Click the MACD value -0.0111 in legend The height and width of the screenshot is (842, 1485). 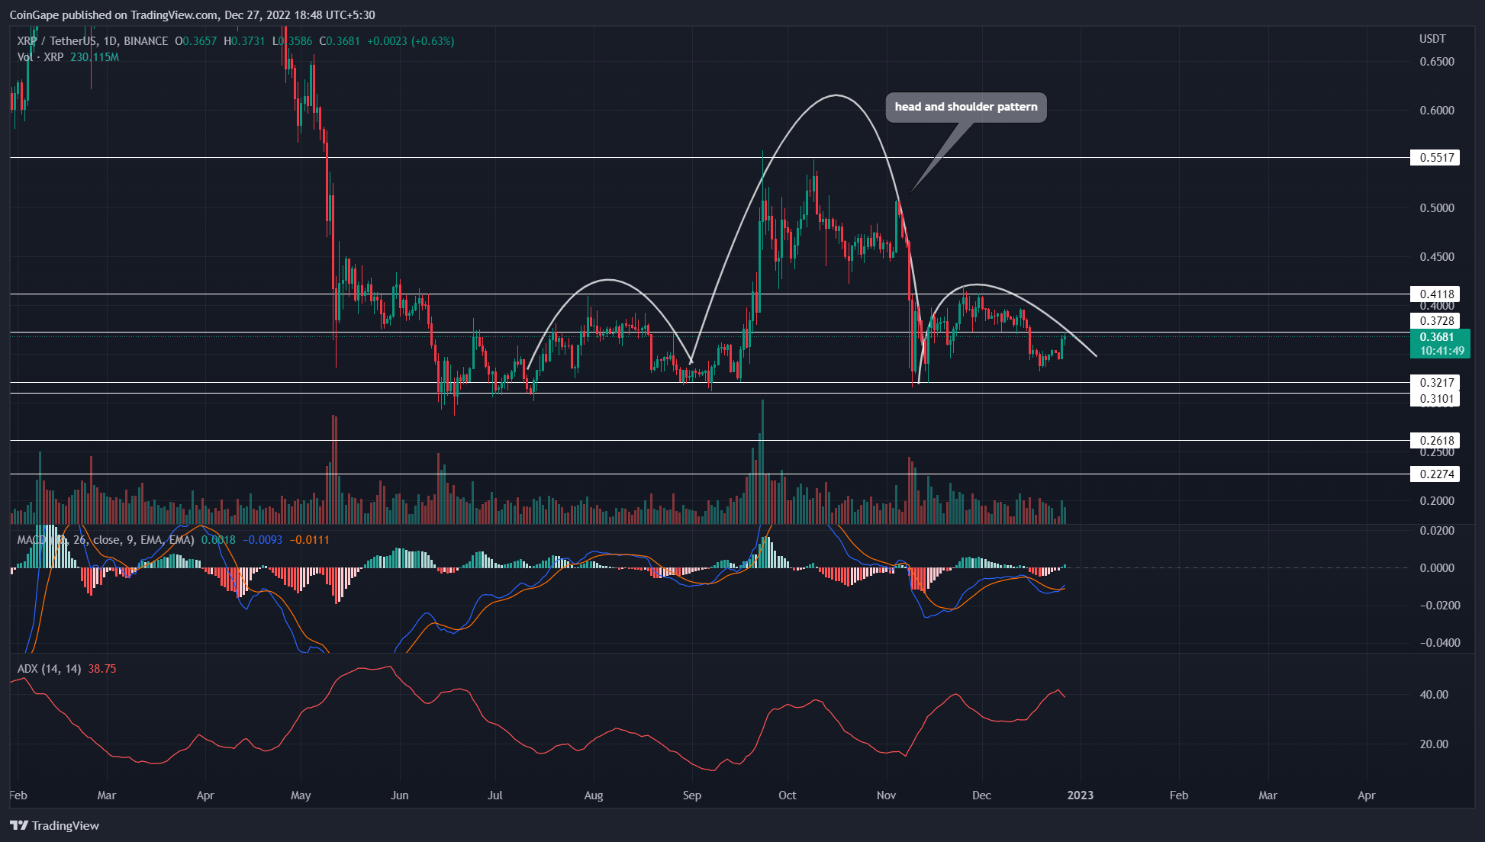[310, 540]
